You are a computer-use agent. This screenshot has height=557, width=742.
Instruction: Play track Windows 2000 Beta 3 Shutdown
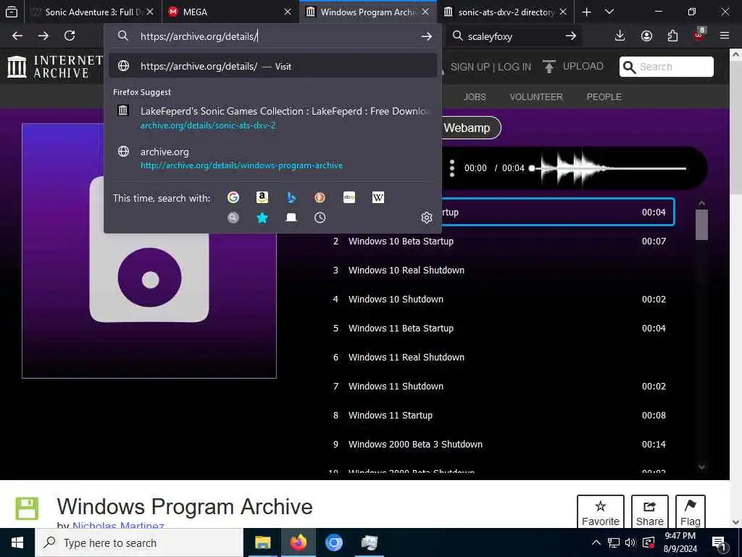499,445
